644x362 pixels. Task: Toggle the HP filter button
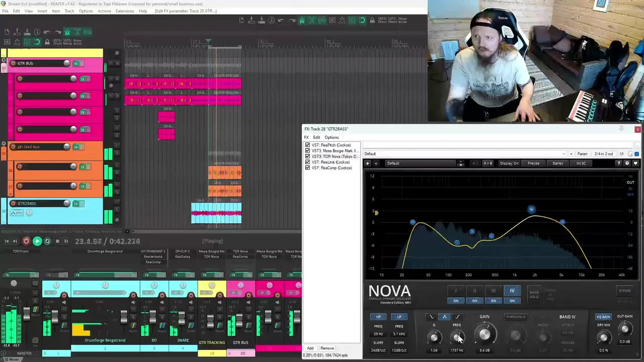coord(378,317)
